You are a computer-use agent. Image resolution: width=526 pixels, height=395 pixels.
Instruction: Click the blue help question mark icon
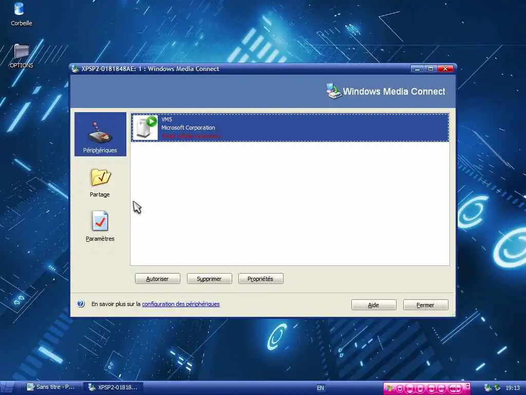[x=81, y=303]
